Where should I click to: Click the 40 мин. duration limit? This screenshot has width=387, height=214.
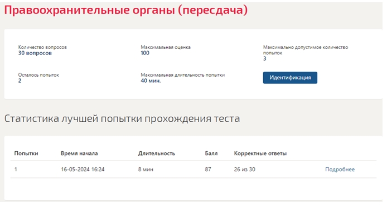[x=151, y=81]
